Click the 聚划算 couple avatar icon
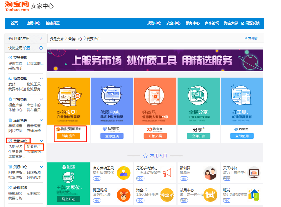281x207 pixels. [210, 173]
